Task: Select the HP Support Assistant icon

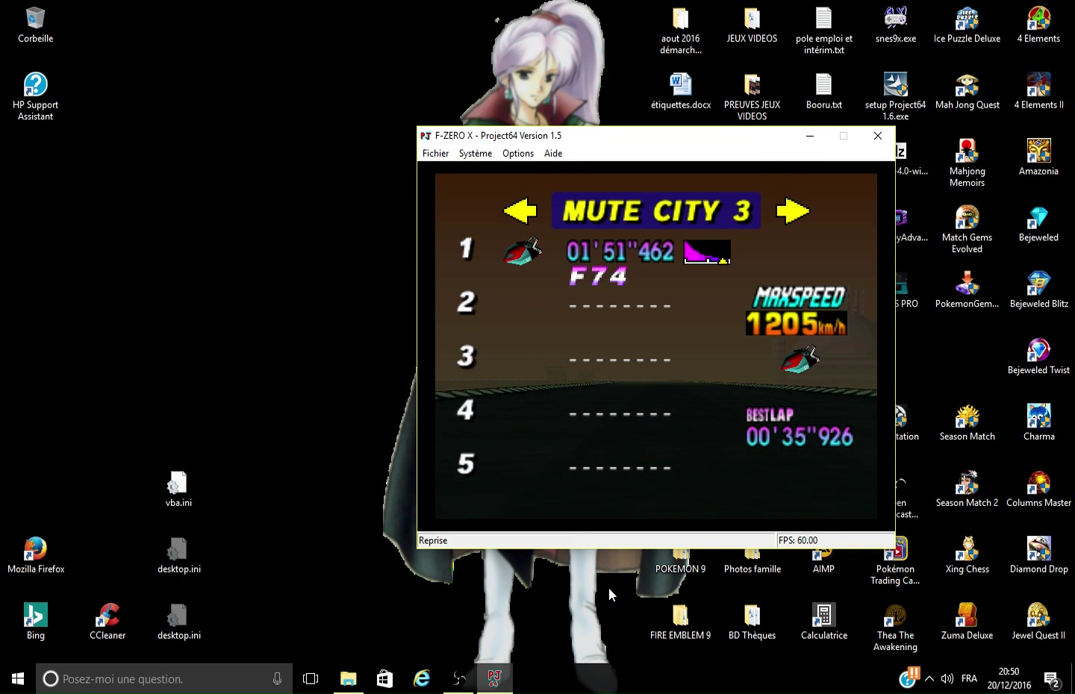Action: [x=35, y=91]
